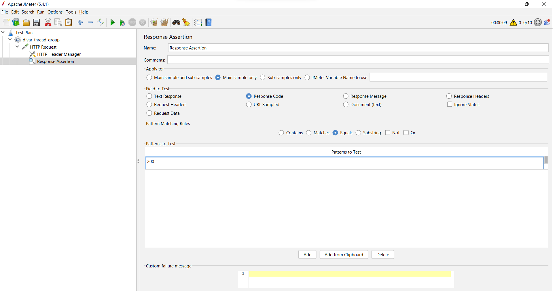Open the Search menu

pyautogui.click(x=28, y=12)
